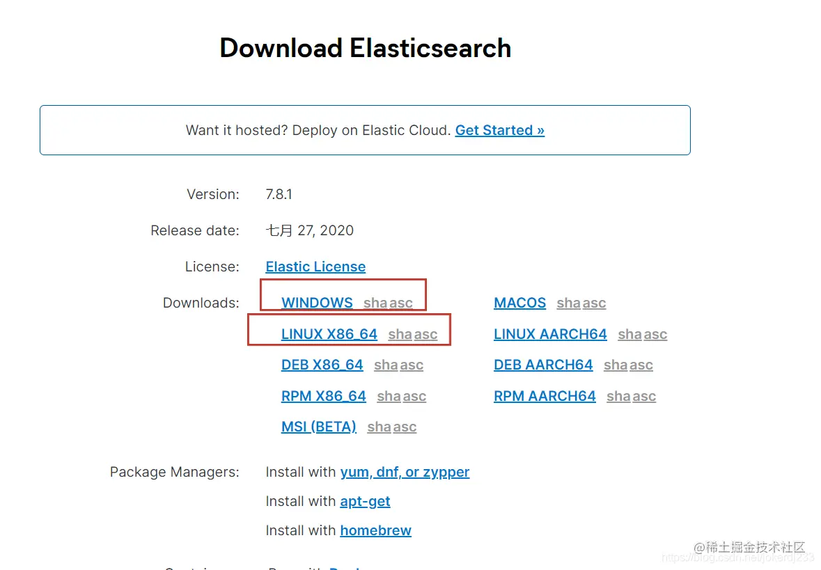
Task: Open the apt-get install instructions
Action: 365,501
